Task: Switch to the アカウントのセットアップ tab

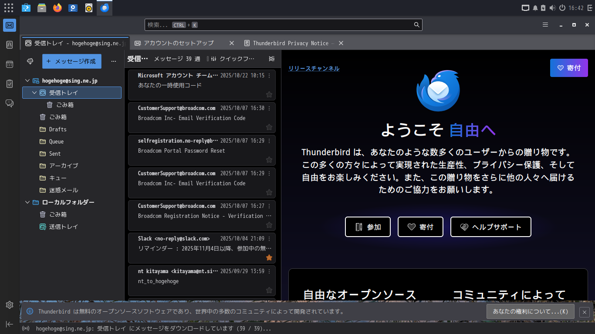Action: point(179,43)
